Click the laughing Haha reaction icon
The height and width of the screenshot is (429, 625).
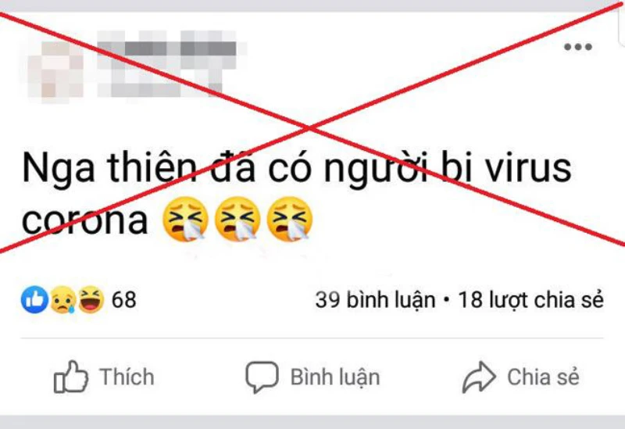pos(91,299)
